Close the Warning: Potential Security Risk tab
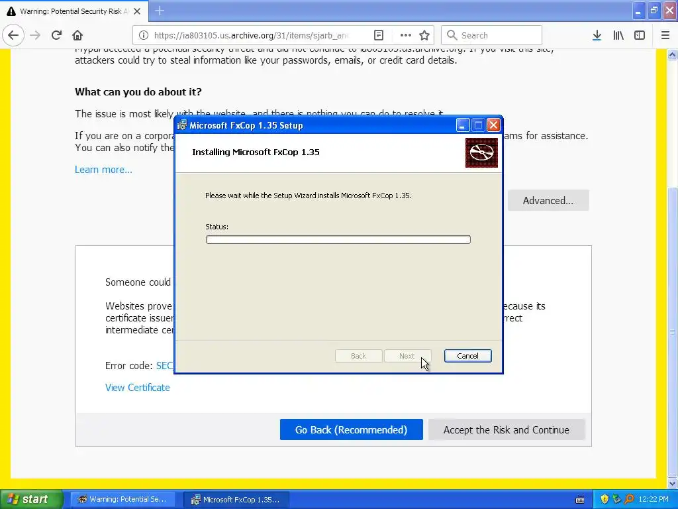Screen dimensions: 678x509 click(137, 11)
